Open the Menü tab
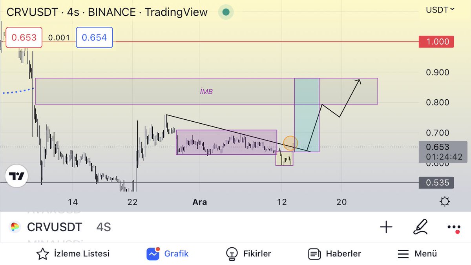 pos(417,254)
